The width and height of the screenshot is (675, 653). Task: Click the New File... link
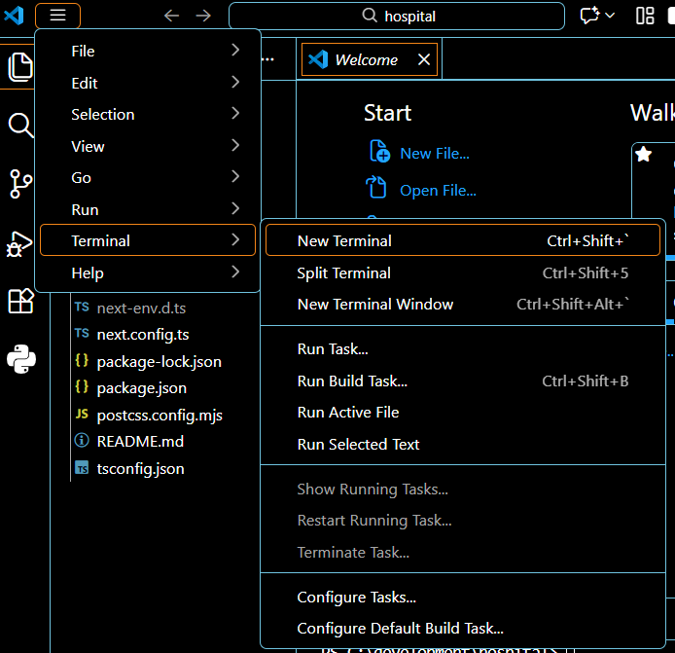[x=435, y=154]
